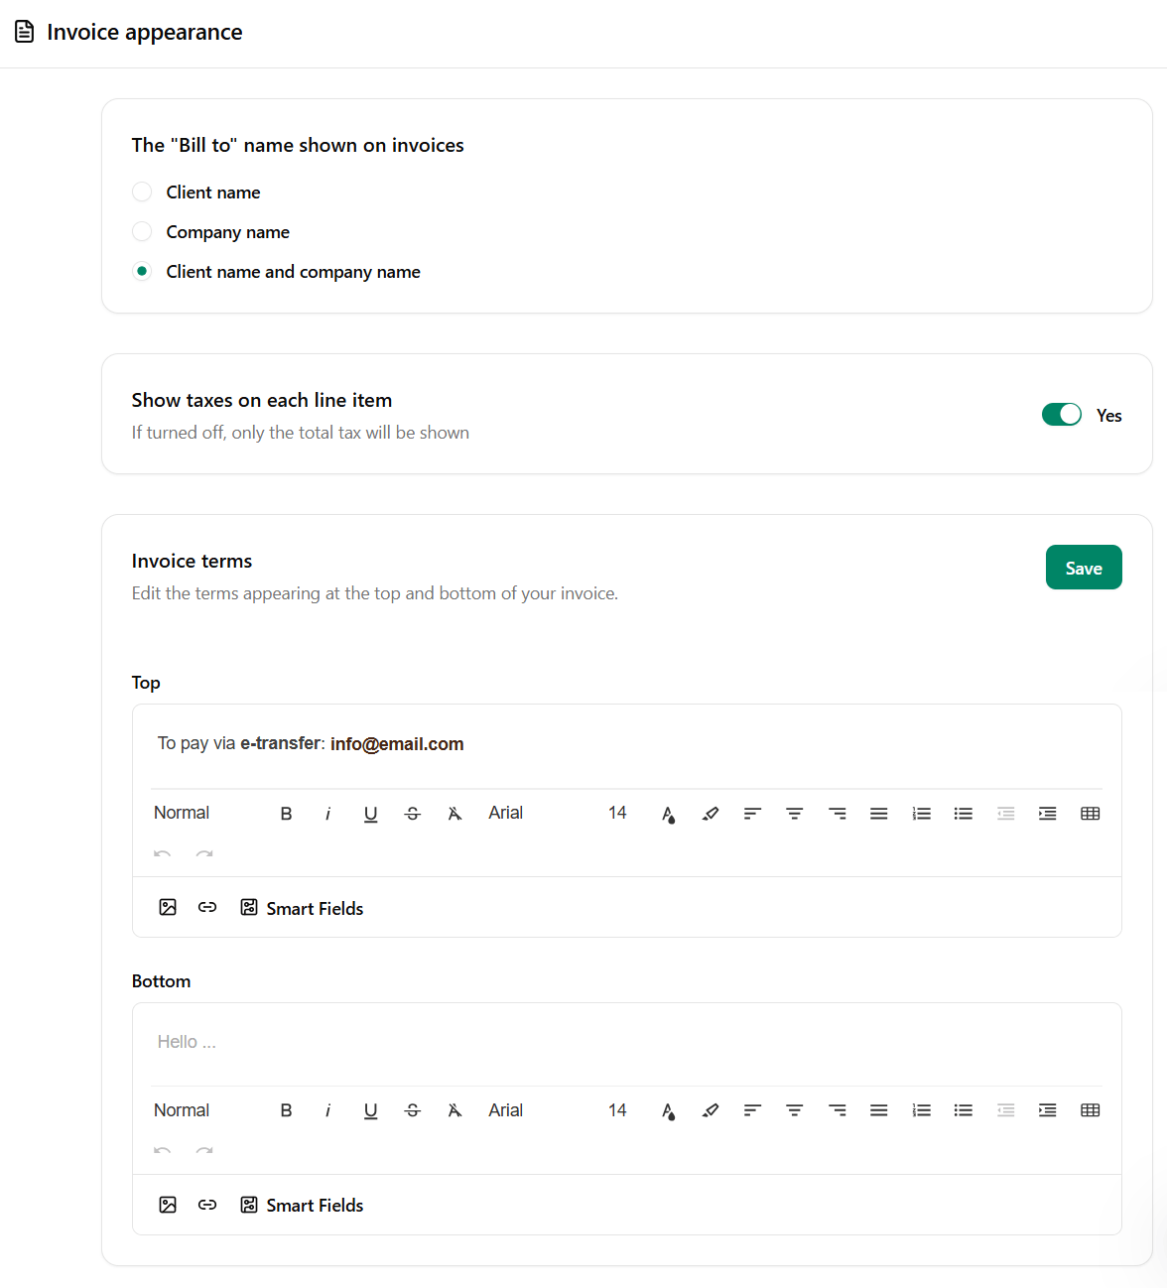
Task: Increase indent in Bottom editor toolbar
Action: pyautogui.click(x=1048, y=1110)
